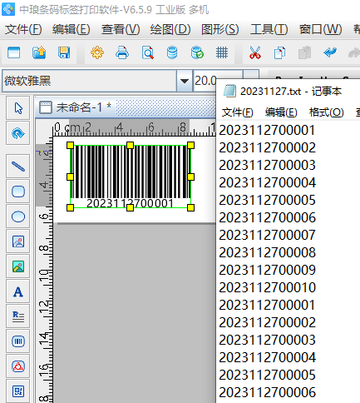Open the 窗口(W) menu

(x=321, y=29)
